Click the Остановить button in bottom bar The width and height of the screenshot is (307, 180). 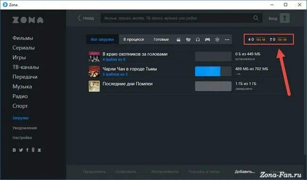coord(126,172)
